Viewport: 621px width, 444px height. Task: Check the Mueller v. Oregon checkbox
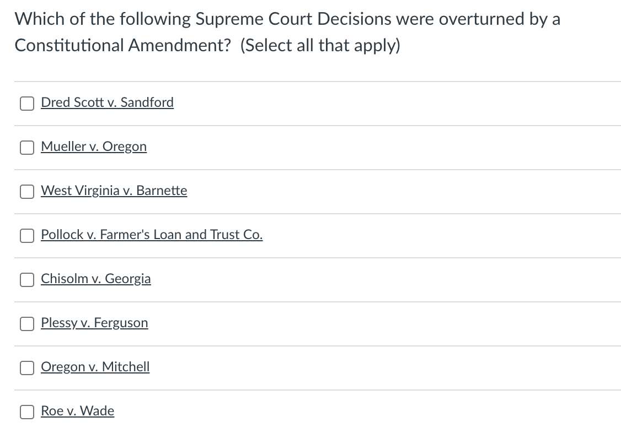point(26,147)
